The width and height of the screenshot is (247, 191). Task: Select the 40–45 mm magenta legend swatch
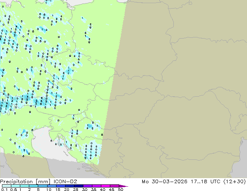tap(106, 186)
